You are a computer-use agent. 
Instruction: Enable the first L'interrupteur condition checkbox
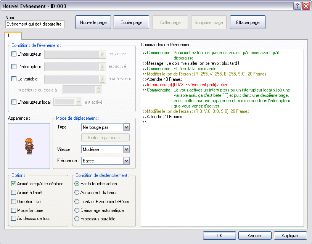coord(14,54)
